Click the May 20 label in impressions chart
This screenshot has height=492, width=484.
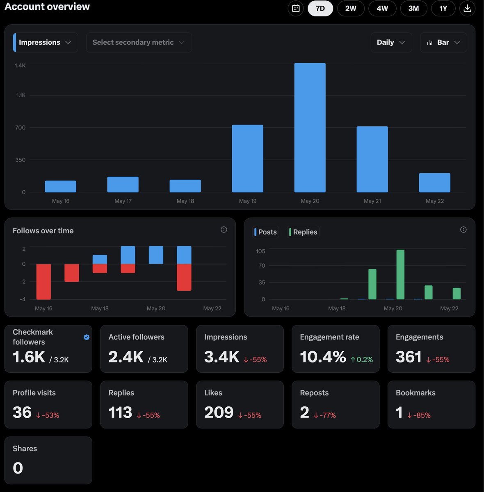(x=310, y=201)
